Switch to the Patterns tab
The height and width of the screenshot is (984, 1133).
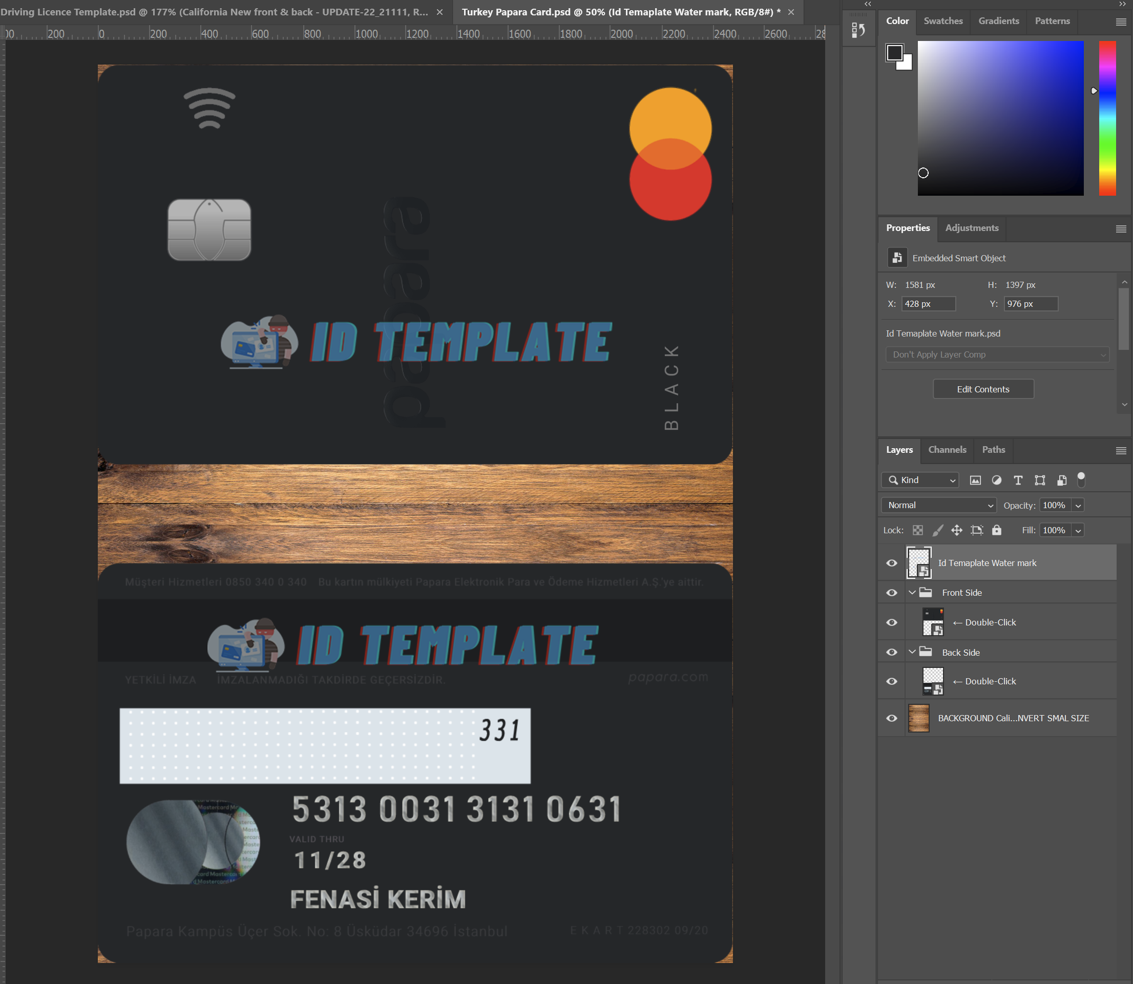pos(1052,21)
